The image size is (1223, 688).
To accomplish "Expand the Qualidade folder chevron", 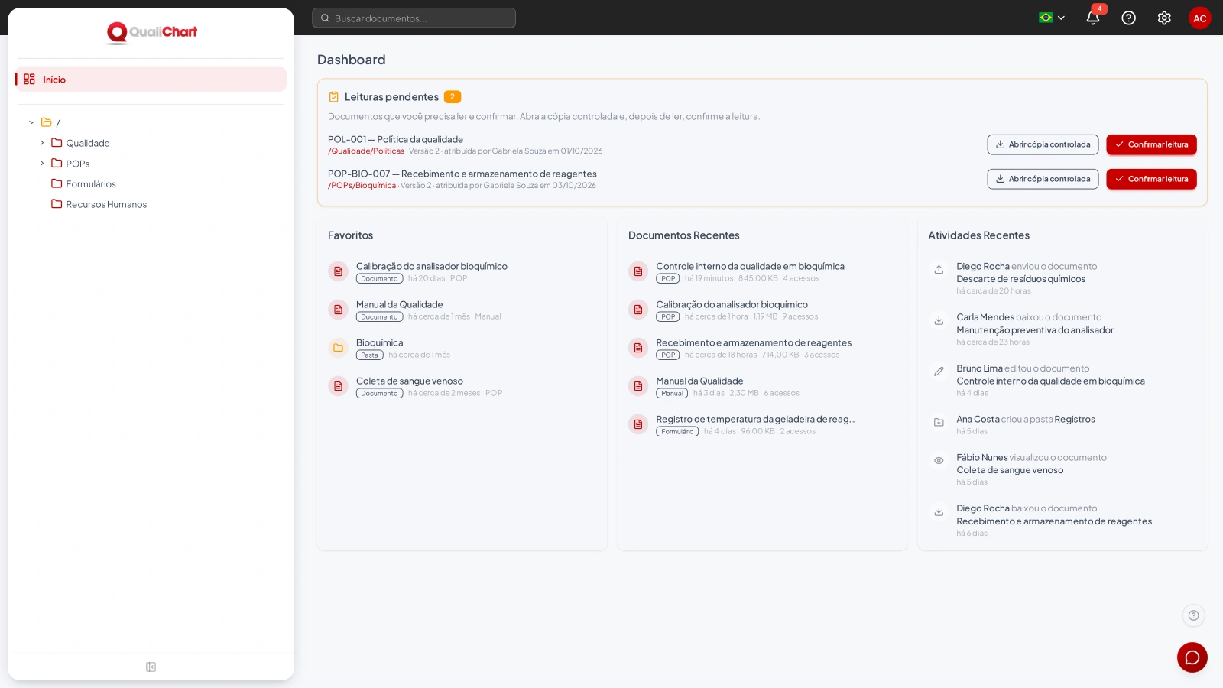I will (x=42, y=143).
